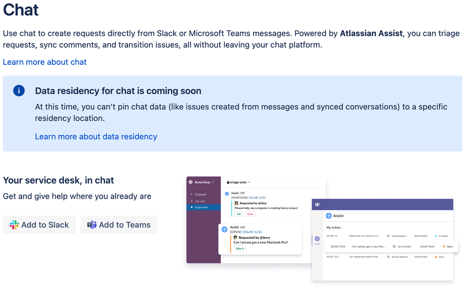This screenshot has height=301, width=467.
Task: Click the 'In Review' status in My tickets
Action: pos(441,236)
